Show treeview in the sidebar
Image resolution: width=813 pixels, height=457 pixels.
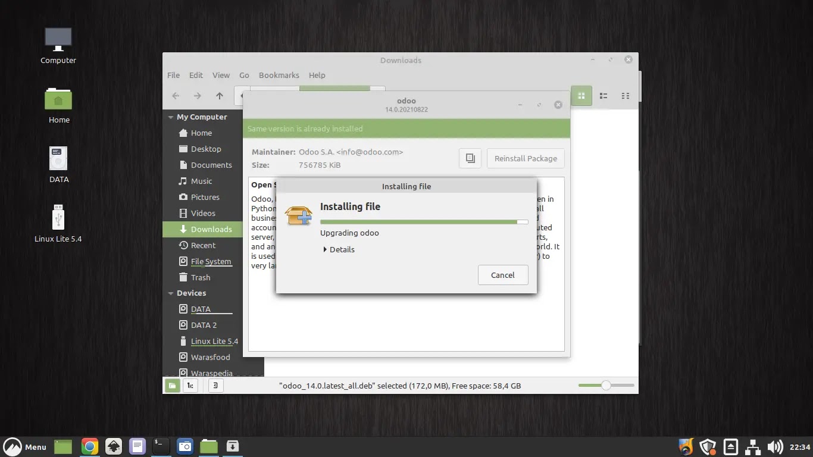190,386
